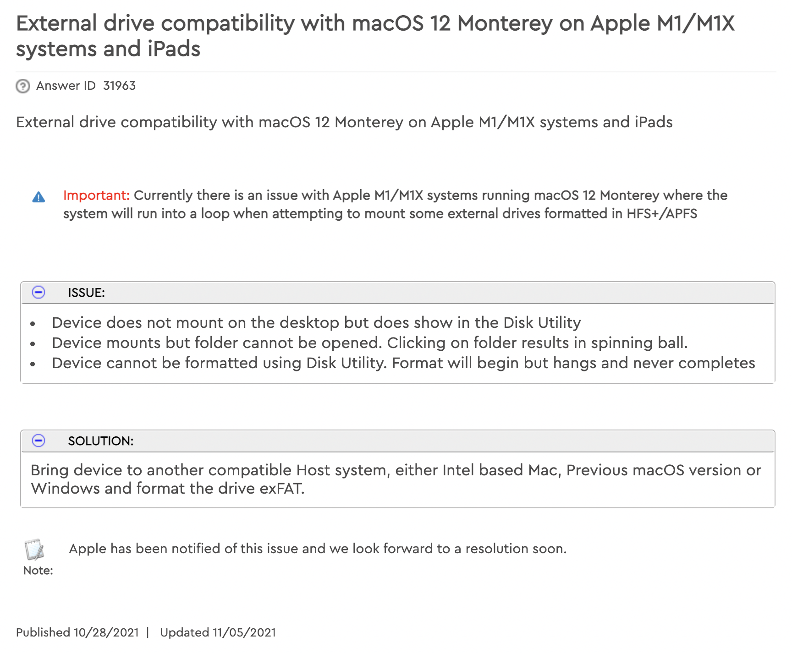Click bullet about spinning ball folder
The height and width of the screenshot is (653, 792).
point(370,343)
